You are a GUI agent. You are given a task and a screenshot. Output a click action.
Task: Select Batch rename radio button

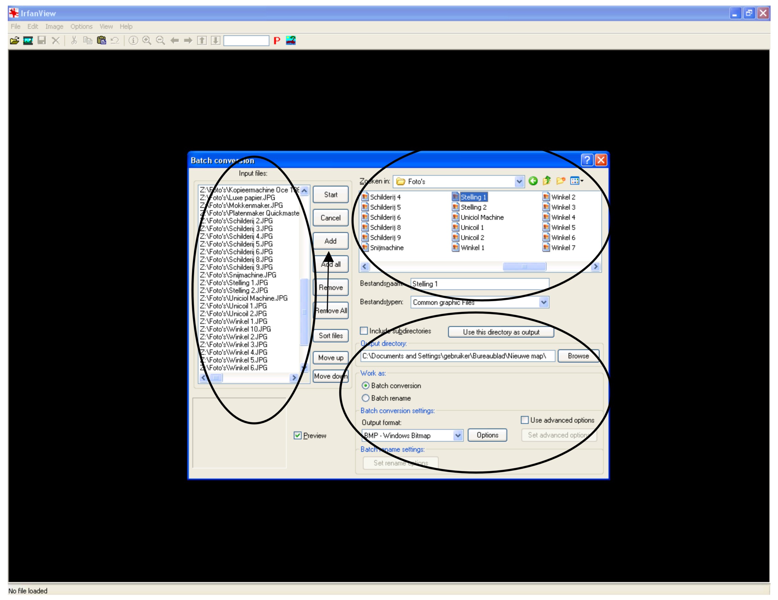point(366,398)
